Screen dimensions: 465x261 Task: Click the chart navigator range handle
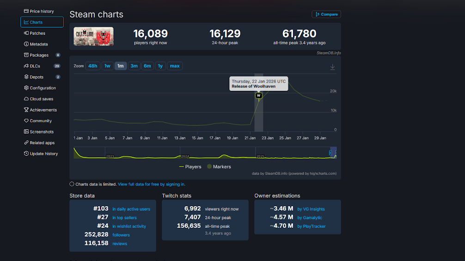tap(331, 153)
